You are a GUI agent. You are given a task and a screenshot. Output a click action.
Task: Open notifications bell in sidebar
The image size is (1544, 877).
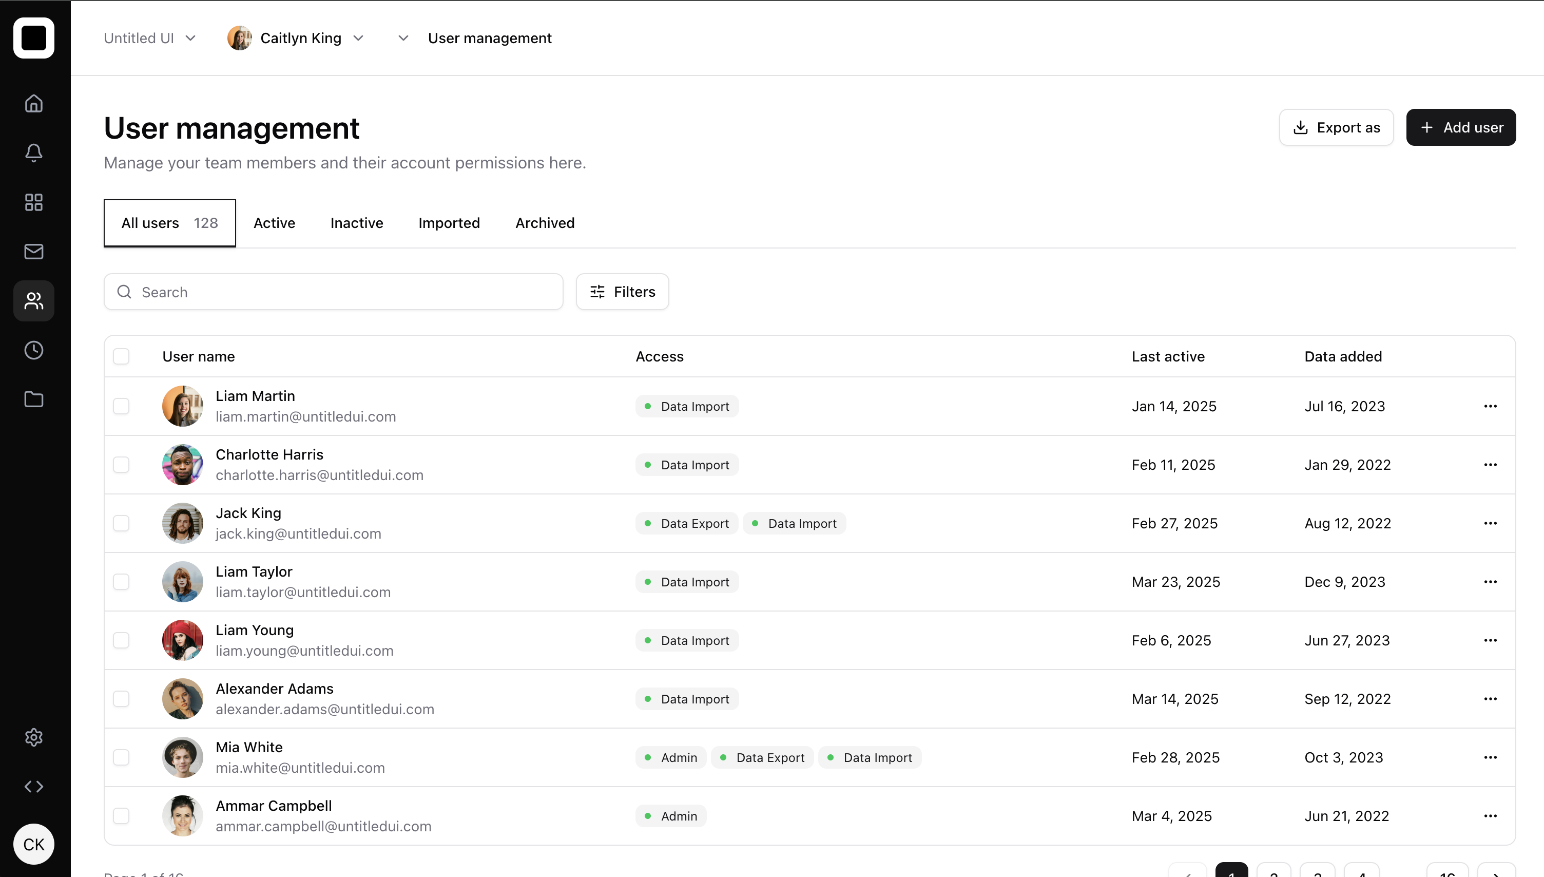tap(34, 152)
